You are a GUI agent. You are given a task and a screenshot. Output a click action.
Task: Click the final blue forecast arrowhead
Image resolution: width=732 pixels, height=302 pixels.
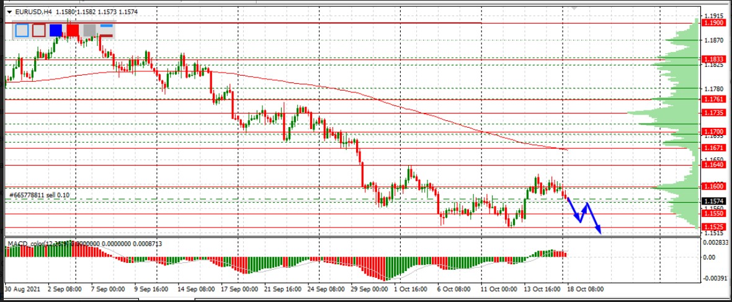pos(599,231)
